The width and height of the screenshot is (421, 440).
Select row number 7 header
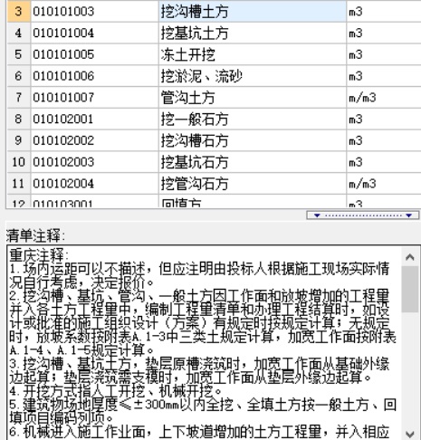pos(18,98)
